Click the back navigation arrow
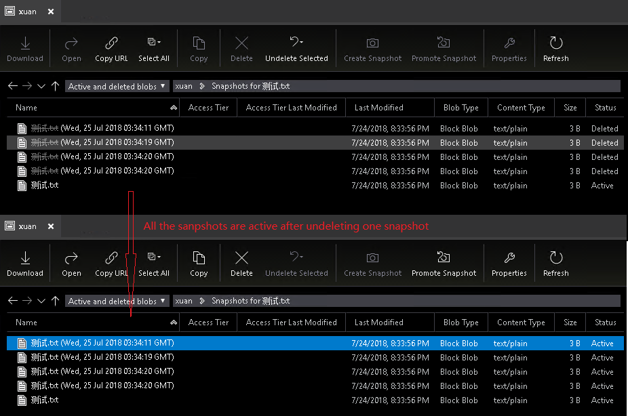The width and height of the screenshot is (628, 416). (x=12, y=86)
